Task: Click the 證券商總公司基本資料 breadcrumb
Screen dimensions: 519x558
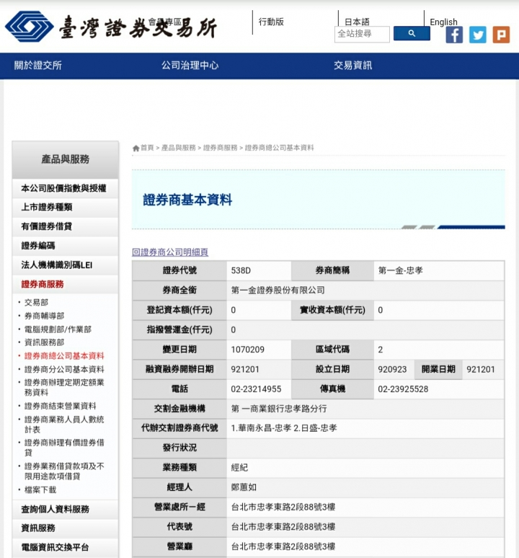Action: (x=279, y=148)
